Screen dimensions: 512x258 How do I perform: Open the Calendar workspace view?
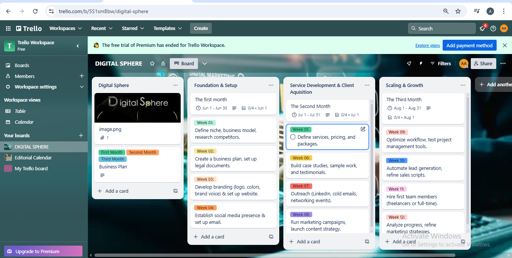click(44, 122)
